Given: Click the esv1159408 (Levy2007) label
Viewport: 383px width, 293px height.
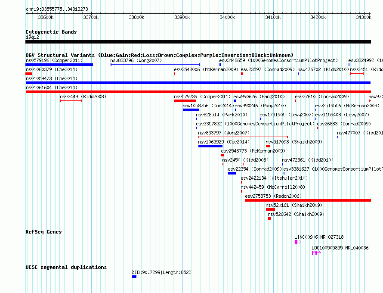Looking at the screenshot, I should [x=342, y=115].
